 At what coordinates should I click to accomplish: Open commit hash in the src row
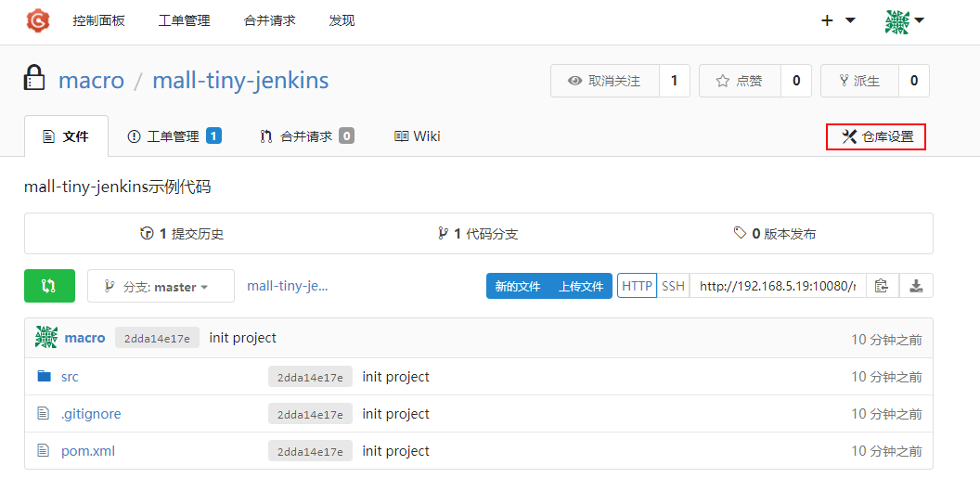(310, 377)
